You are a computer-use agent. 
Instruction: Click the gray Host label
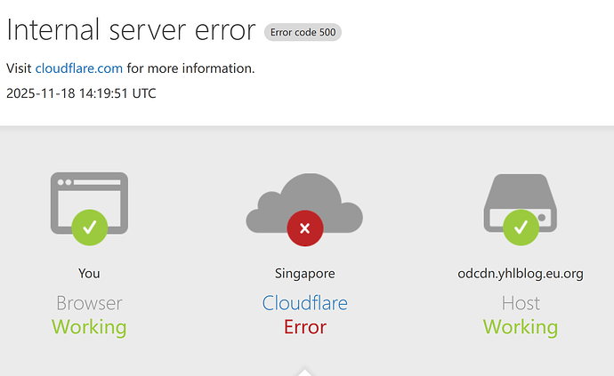(521, 303)
